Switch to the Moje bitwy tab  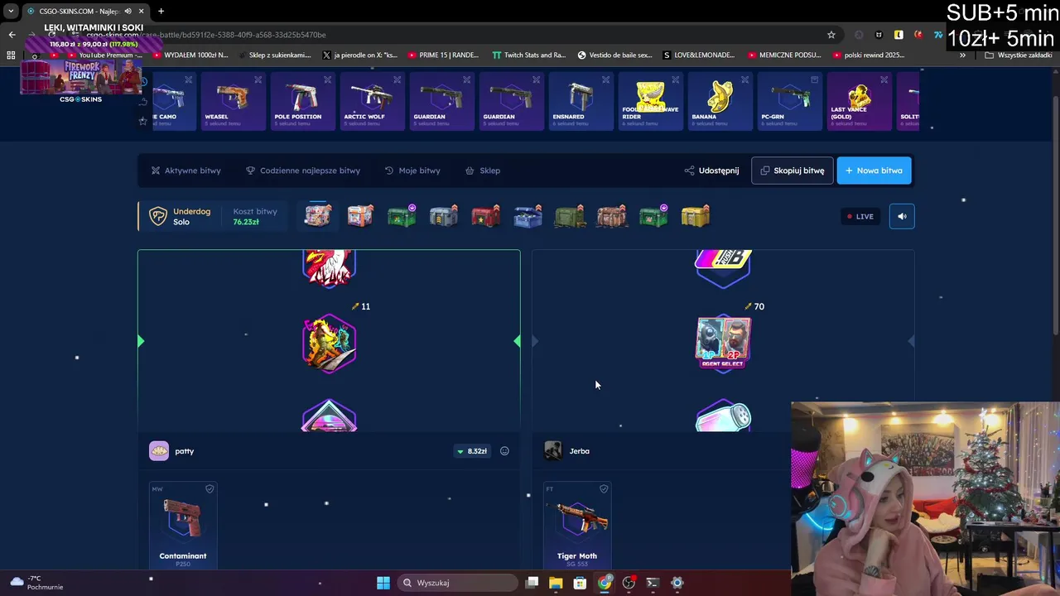click(x=412, y=171)
